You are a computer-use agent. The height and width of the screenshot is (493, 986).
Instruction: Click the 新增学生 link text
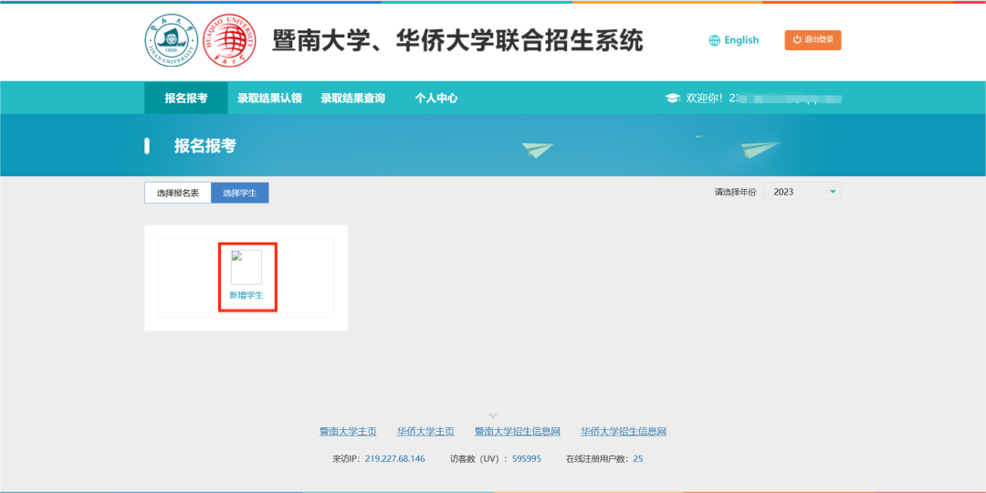point(246,296)
